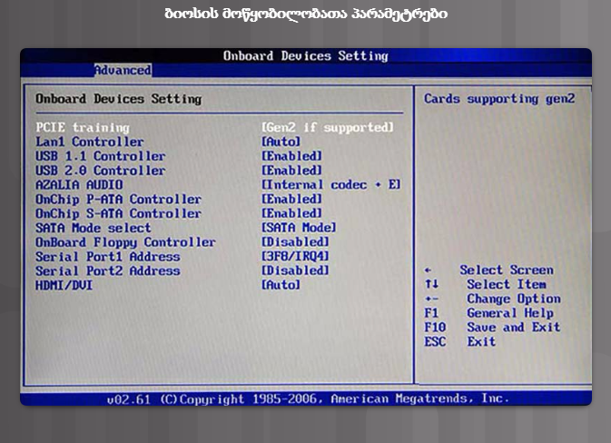Open the SATA Mode select value

tap(299, 228)
